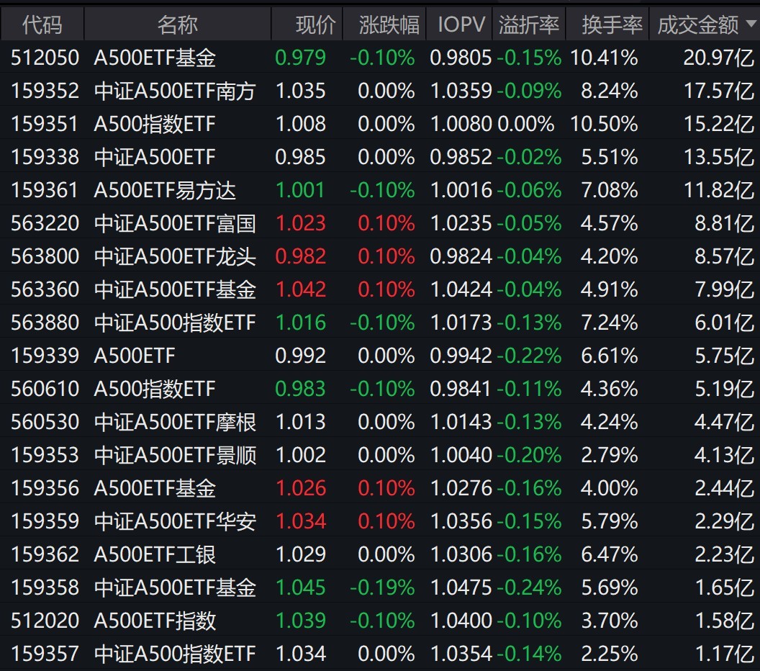Click the IOPV value 1.0173
This screenshot has height=671, width=760.
click(461, 323)
